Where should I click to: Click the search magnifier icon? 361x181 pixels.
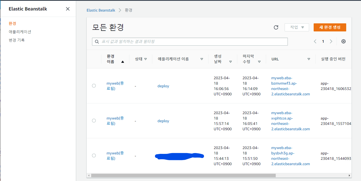coord(97,42)
